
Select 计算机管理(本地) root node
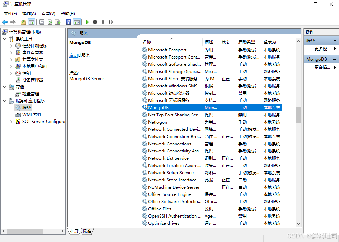pyautogui.click(x=25, y=32)
